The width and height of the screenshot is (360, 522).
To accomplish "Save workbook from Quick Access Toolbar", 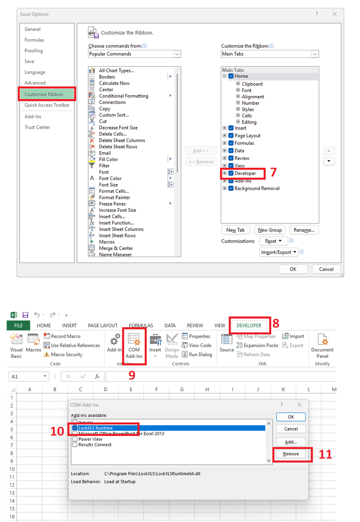I will point(25,315).
